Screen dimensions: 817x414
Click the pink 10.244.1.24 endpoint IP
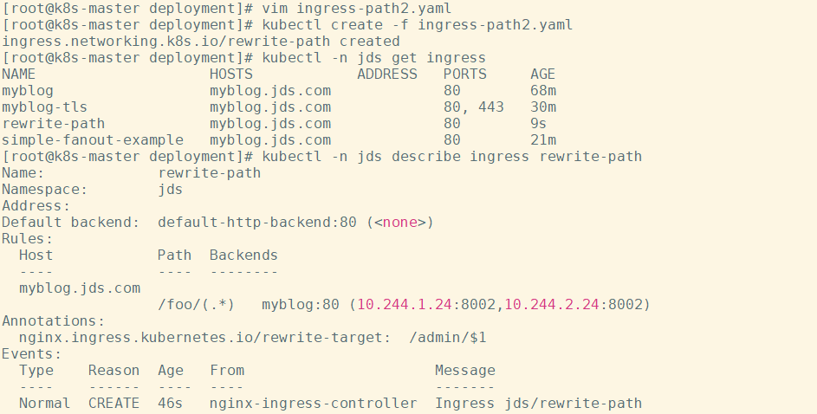[x=404, y=304]
